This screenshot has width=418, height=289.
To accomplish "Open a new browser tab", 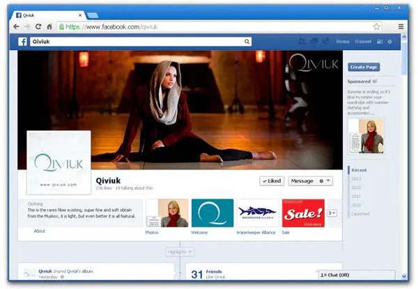I will [x=93, y=15].
